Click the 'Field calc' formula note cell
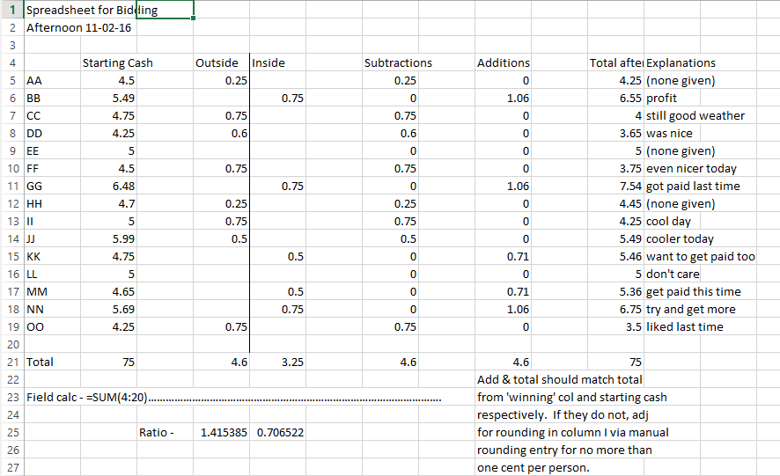The height and width of the screenshot is (476, 780). point(88,397)
